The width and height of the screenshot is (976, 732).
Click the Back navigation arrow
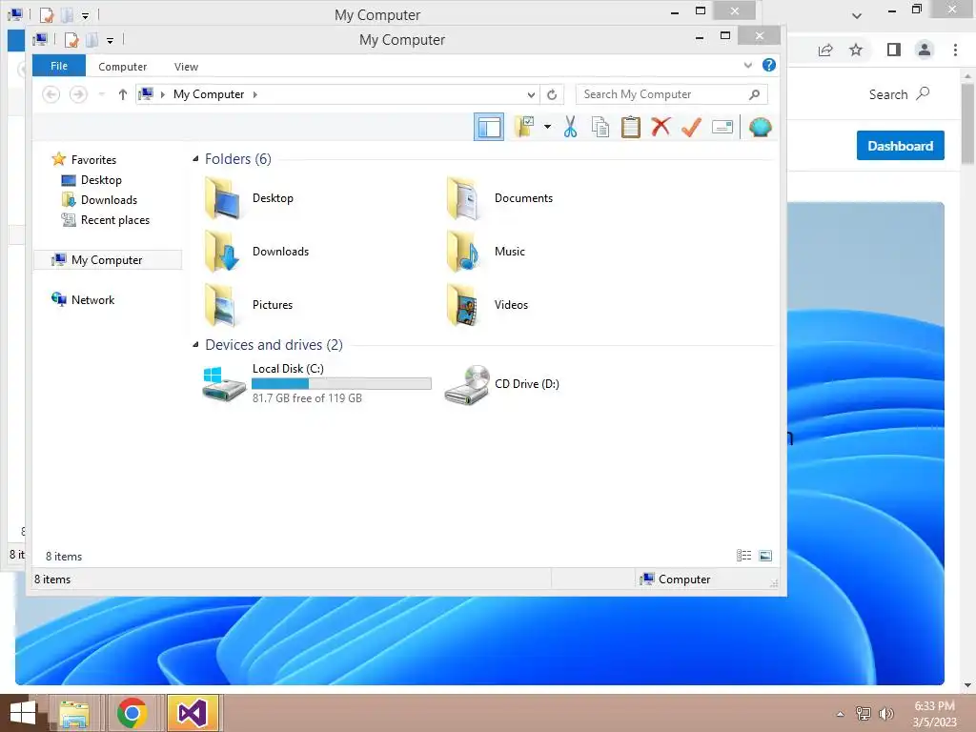pyautogui.click(x=51, y=94)
